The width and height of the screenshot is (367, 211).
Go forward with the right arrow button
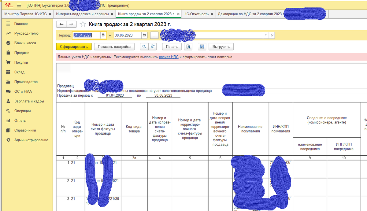click(71, 24)
